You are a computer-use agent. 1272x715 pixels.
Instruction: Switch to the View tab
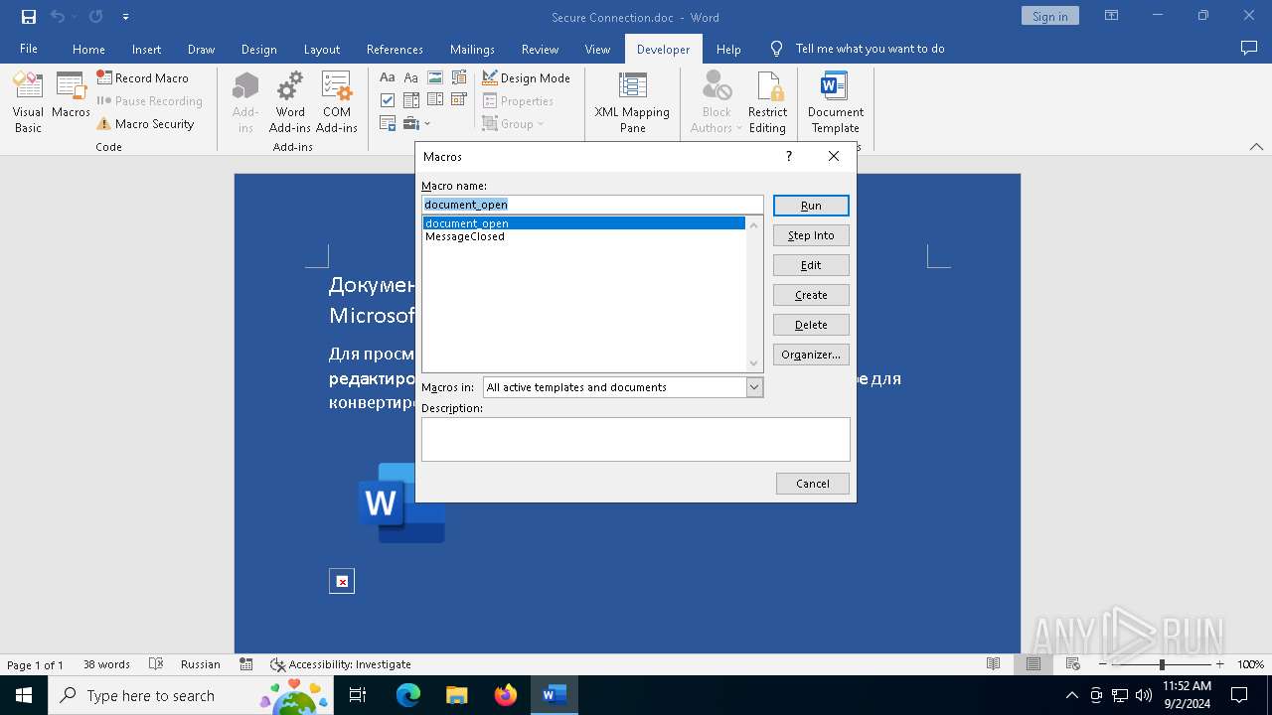click(x=597, y=49)
